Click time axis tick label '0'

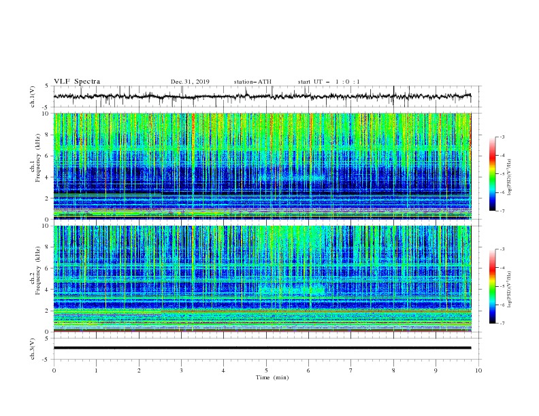point(54,370)
